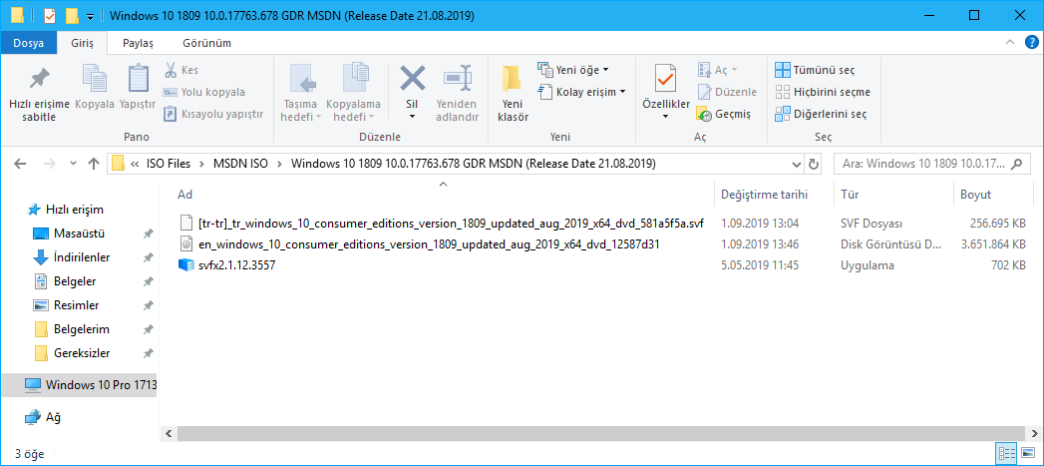
Task: Click Hiçbirini seçme select none
Action: tap(823, 92)
